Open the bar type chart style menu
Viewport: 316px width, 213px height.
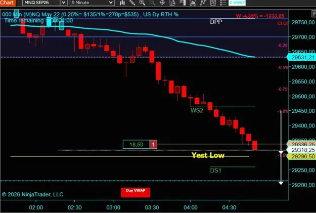tap(122, 3)
